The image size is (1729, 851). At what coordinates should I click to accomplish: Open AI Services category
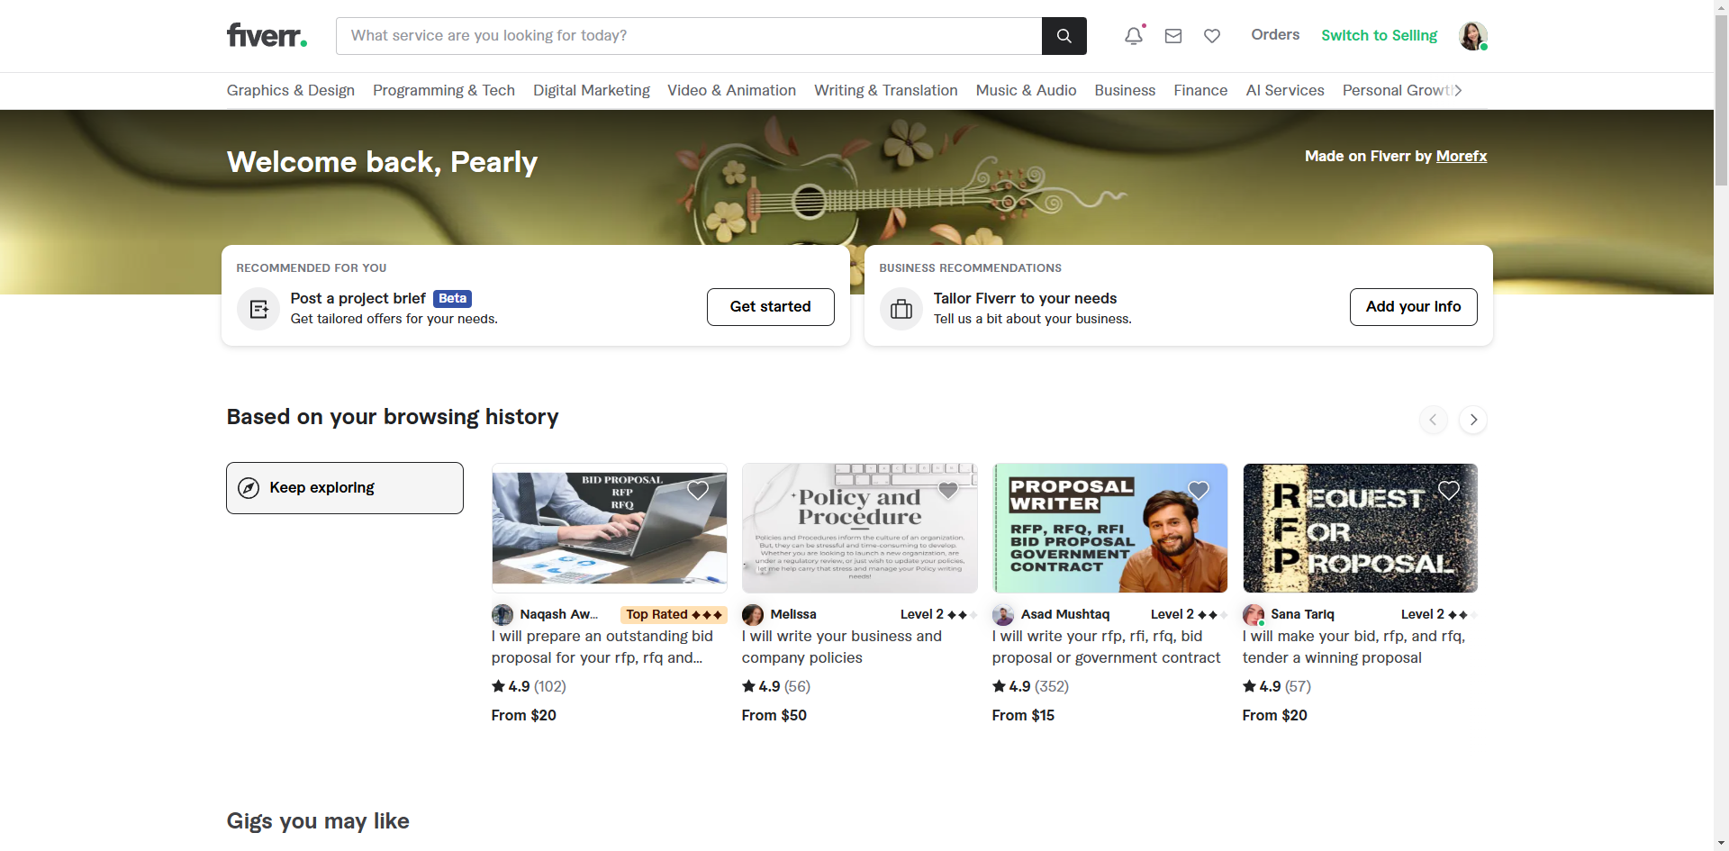point(1285,90)
